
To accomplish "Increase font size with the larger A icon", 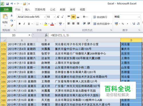I will coord(58,17).
